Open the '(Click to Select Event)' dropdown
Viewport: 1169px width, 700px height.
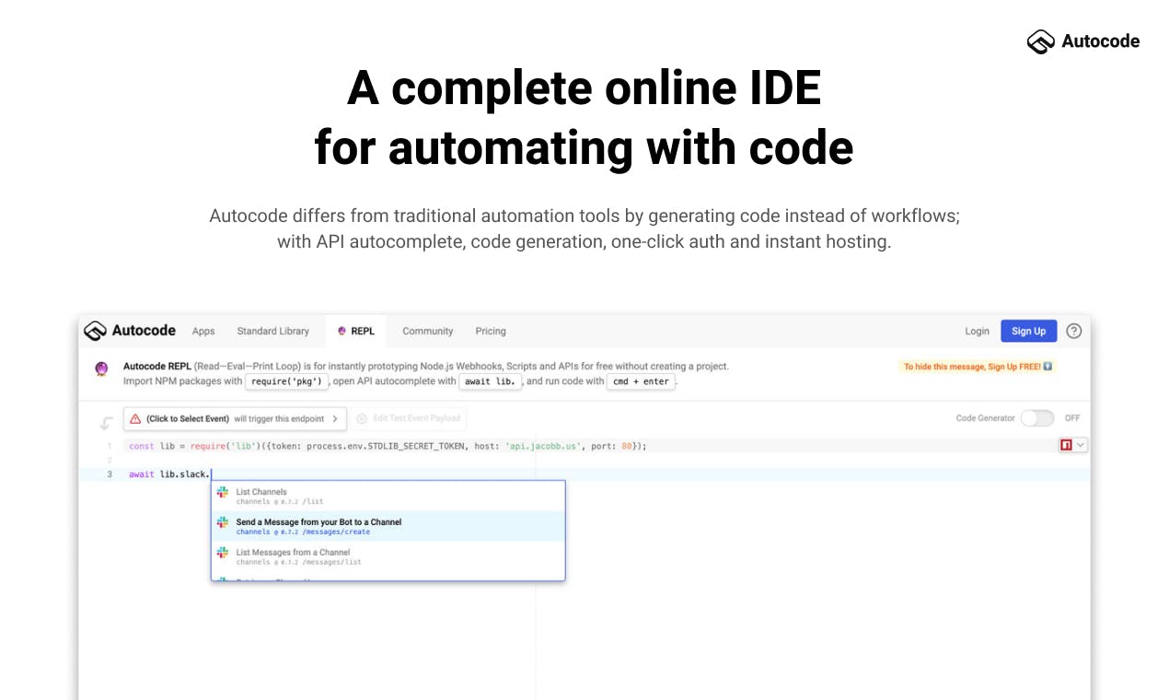235,419
